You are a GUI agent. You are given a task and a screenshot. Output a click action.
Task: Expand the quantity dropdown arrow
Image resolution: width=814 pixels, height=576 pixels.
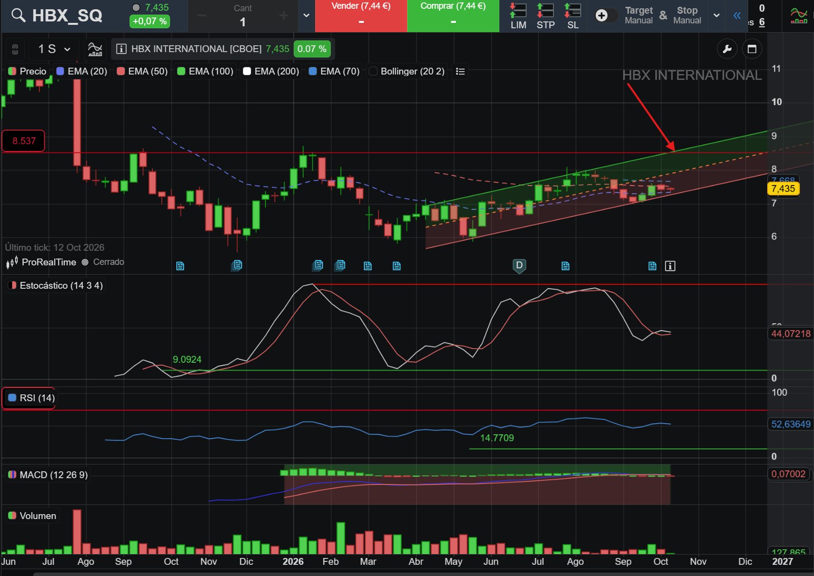306,16
